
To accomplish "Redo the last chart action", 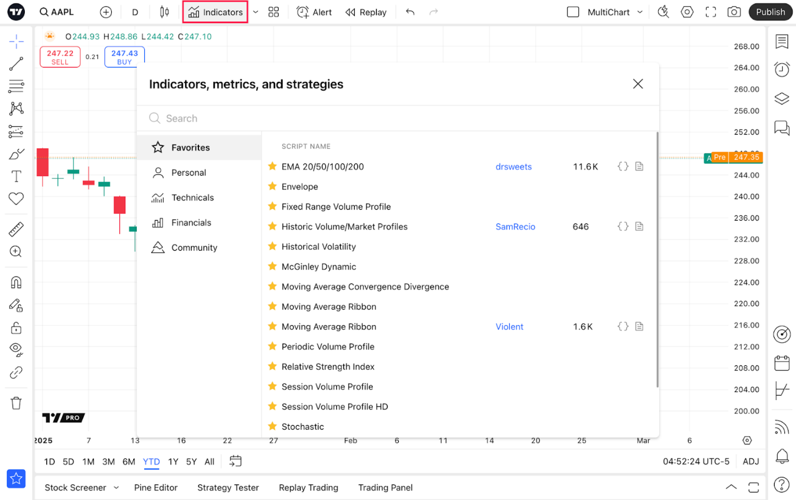I will (434, 12).
